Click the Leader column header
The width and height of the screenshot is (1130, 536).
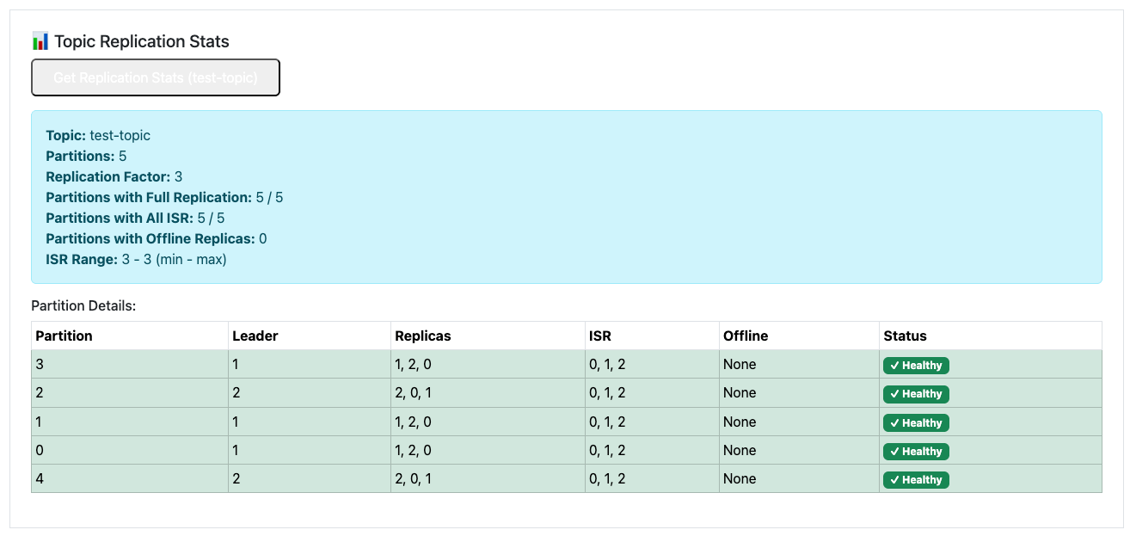(x=255, y=336)
